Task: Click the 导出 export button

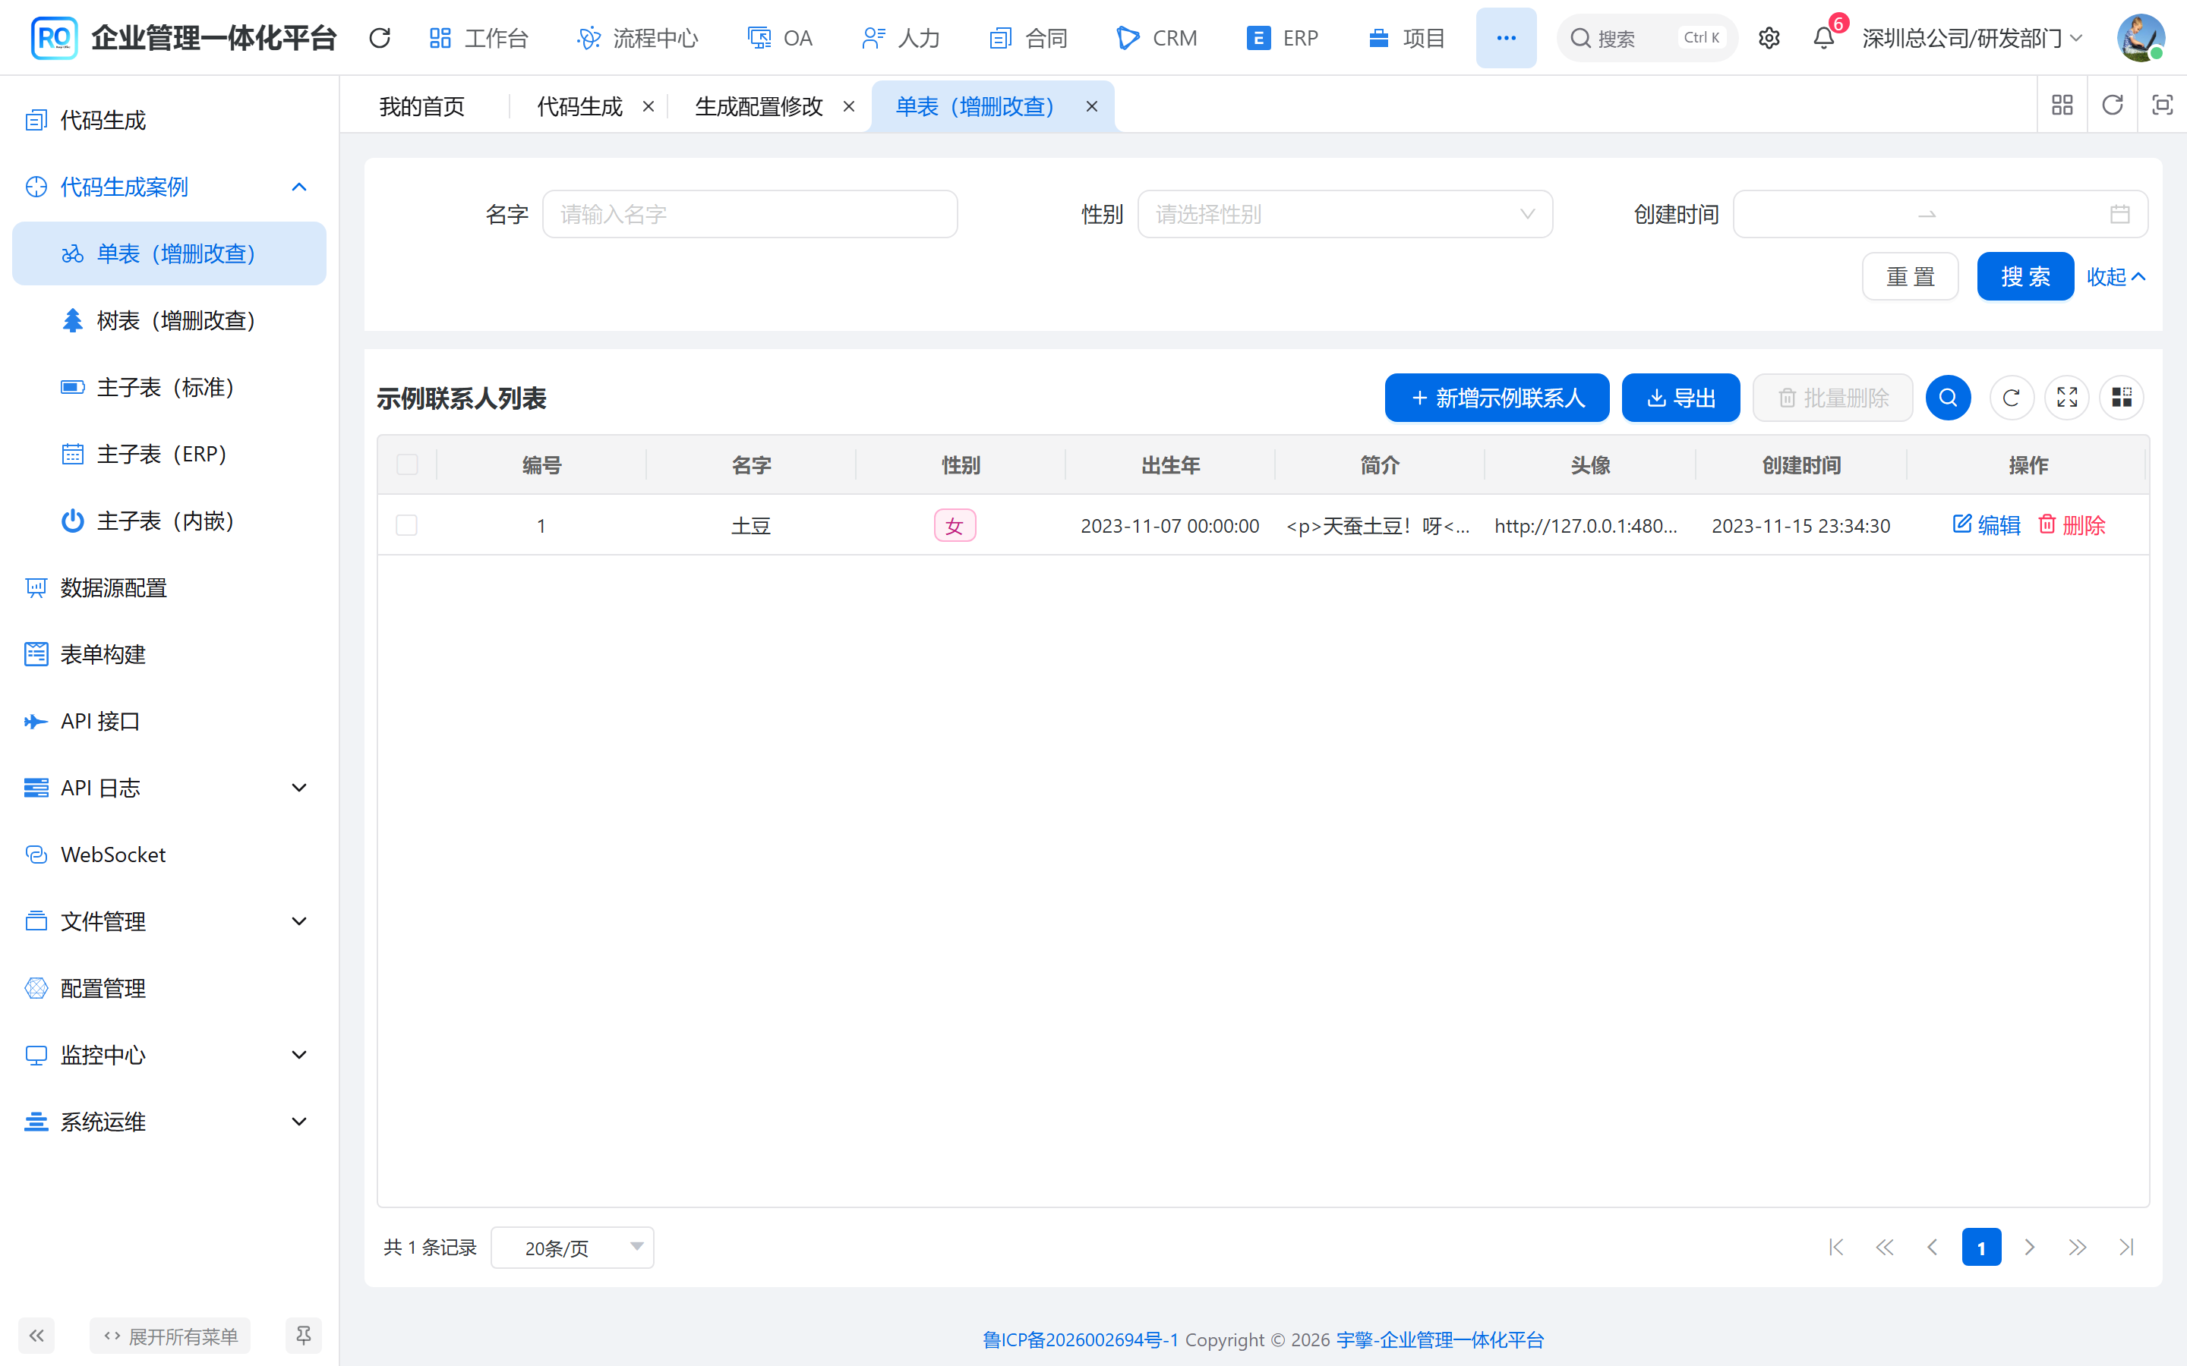Action: tap(1681, 398)
